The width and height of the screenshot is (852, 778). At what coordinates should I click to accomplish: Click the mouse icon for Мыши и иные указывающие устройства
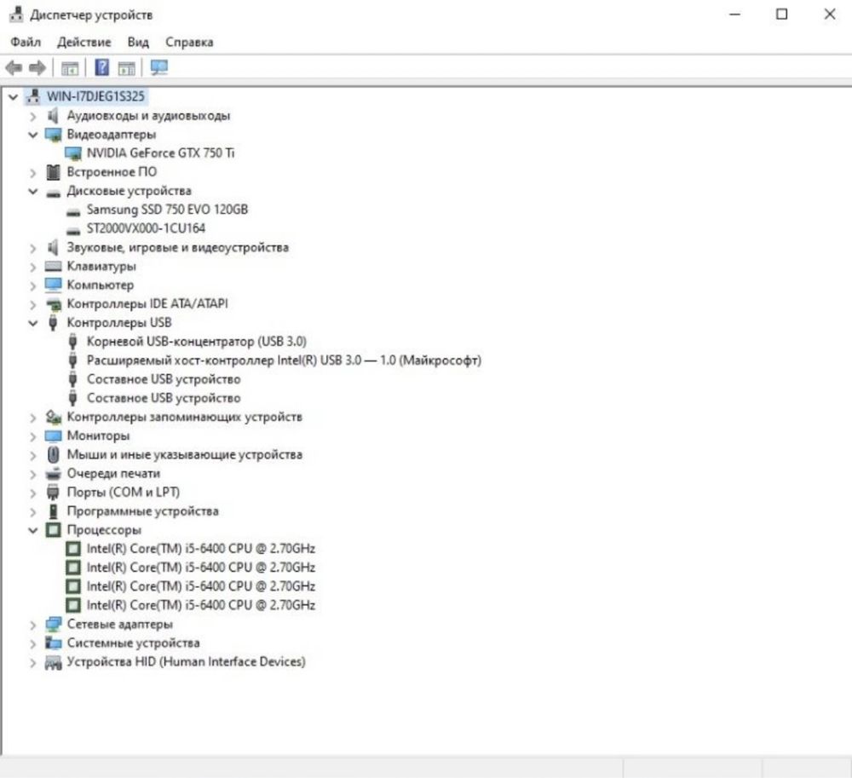(53, 454)
